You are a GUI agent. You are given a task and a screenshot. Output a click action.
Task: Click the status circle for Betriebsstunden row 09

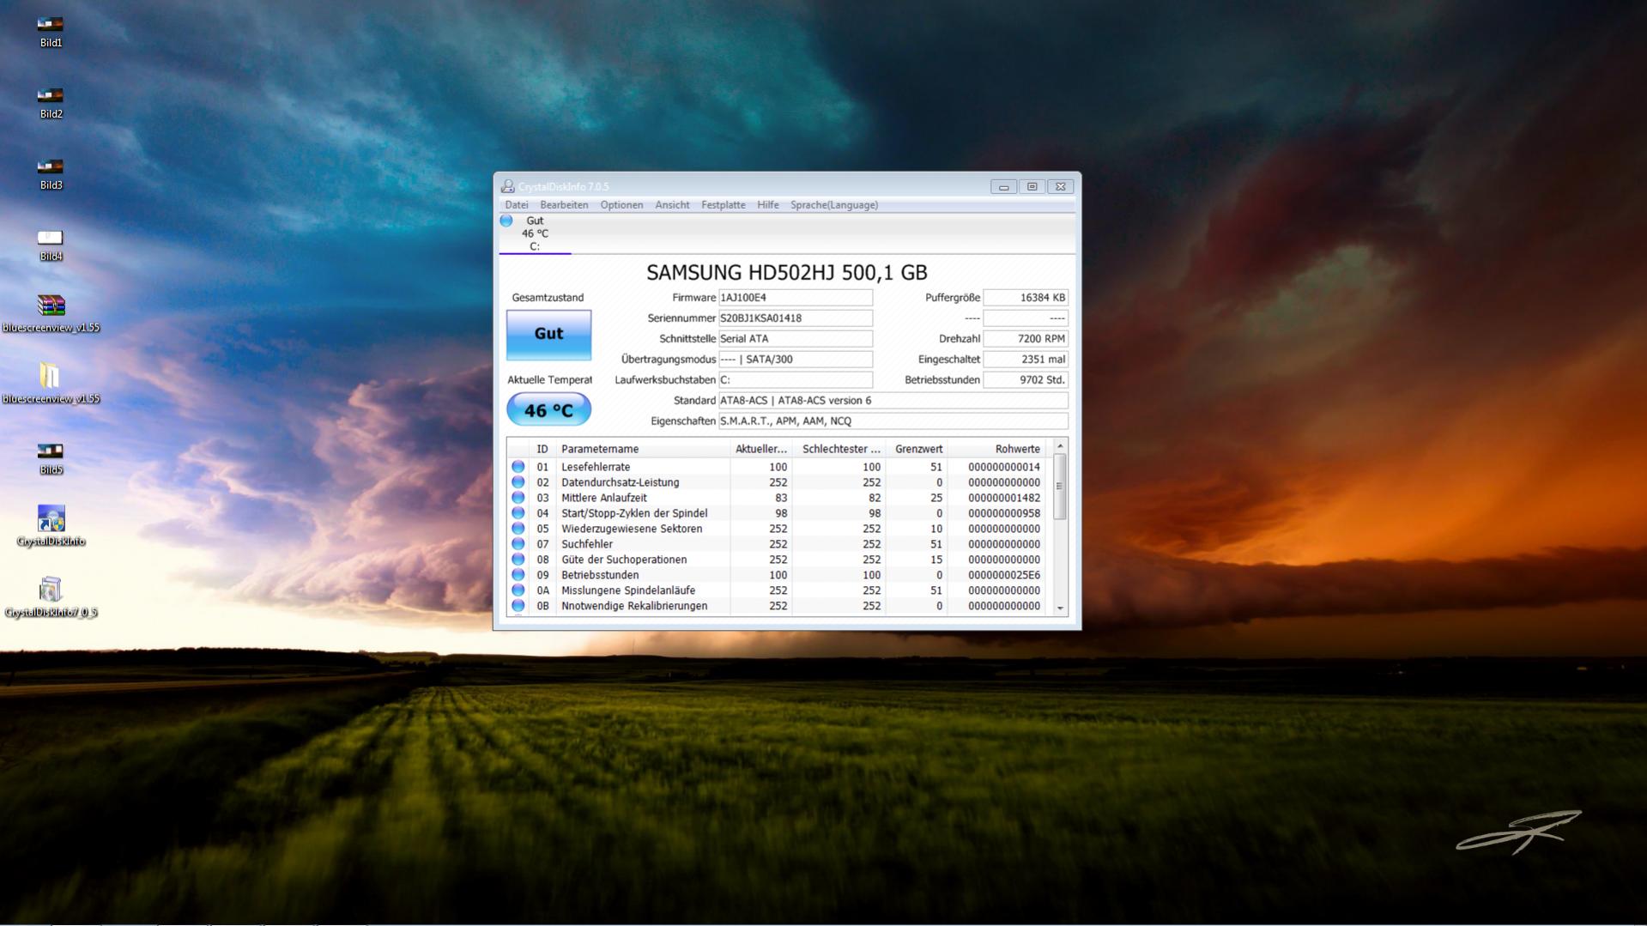click(x=518, y=575)
